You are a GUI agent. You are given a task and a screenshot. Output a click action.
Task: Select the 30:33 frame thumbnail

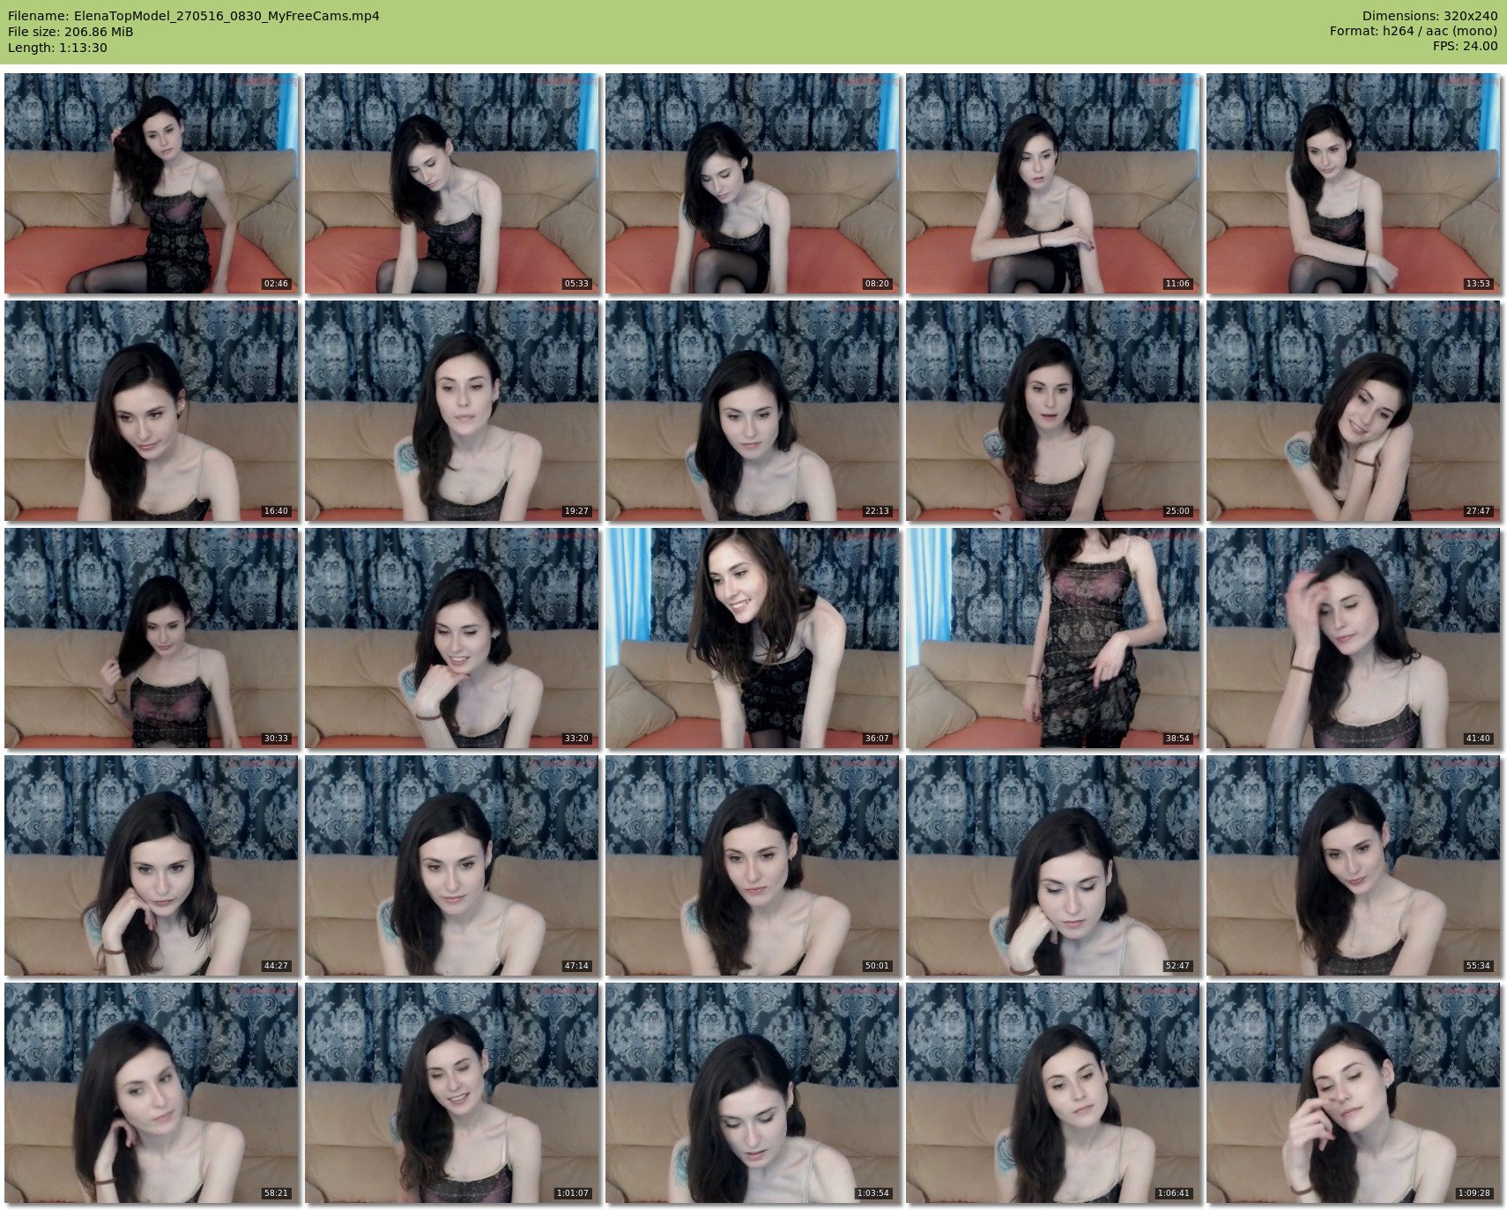click(x=152, y=638)
